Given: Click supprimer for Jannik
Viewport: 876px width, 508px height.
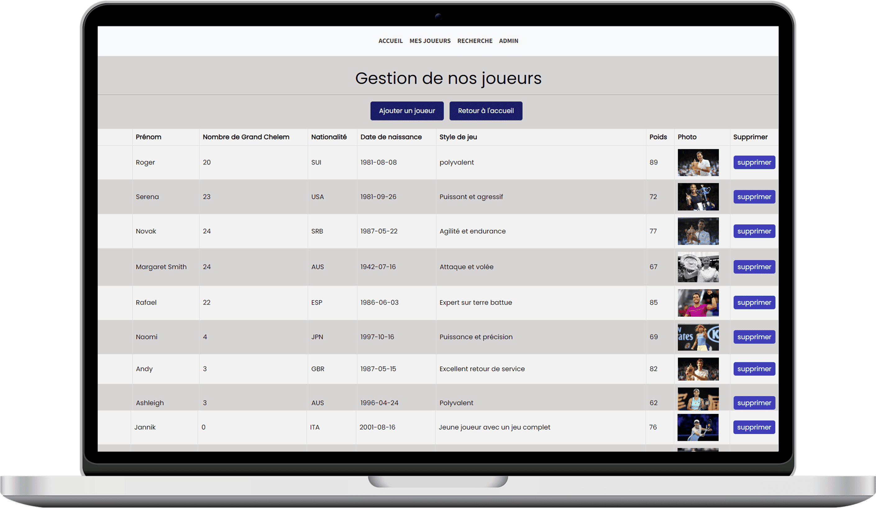Looking at the screenshot, I should tap(754, 427).
